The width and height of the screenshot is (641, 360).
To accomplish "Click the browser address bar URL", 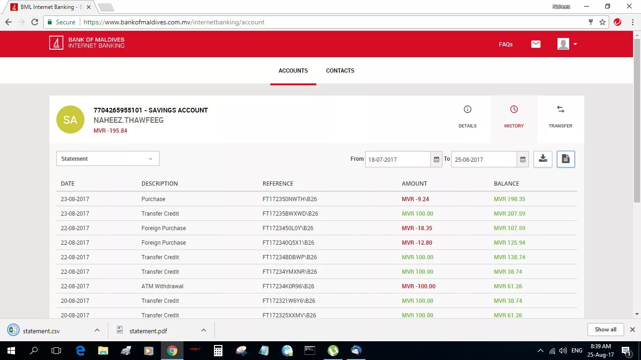I will pos(174,22).
